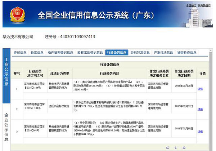Click the 作出行政处罚决定机关名称 column header
Viewport: 216px width, 151px height.
click(159, 74)
